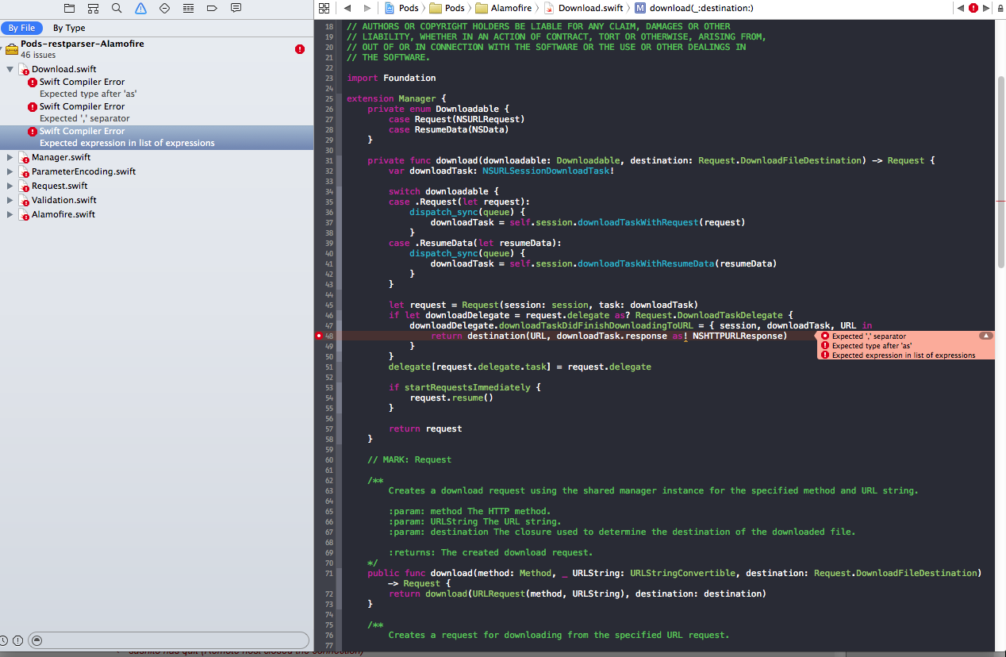Screen dimensions: 1006x657
Task: Jump to next issue arrow in jump bar
Action: pyautogui.click(x=985, y=8)
